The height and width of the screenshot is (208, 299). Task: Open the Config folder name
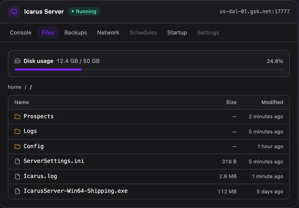[33, 146]
